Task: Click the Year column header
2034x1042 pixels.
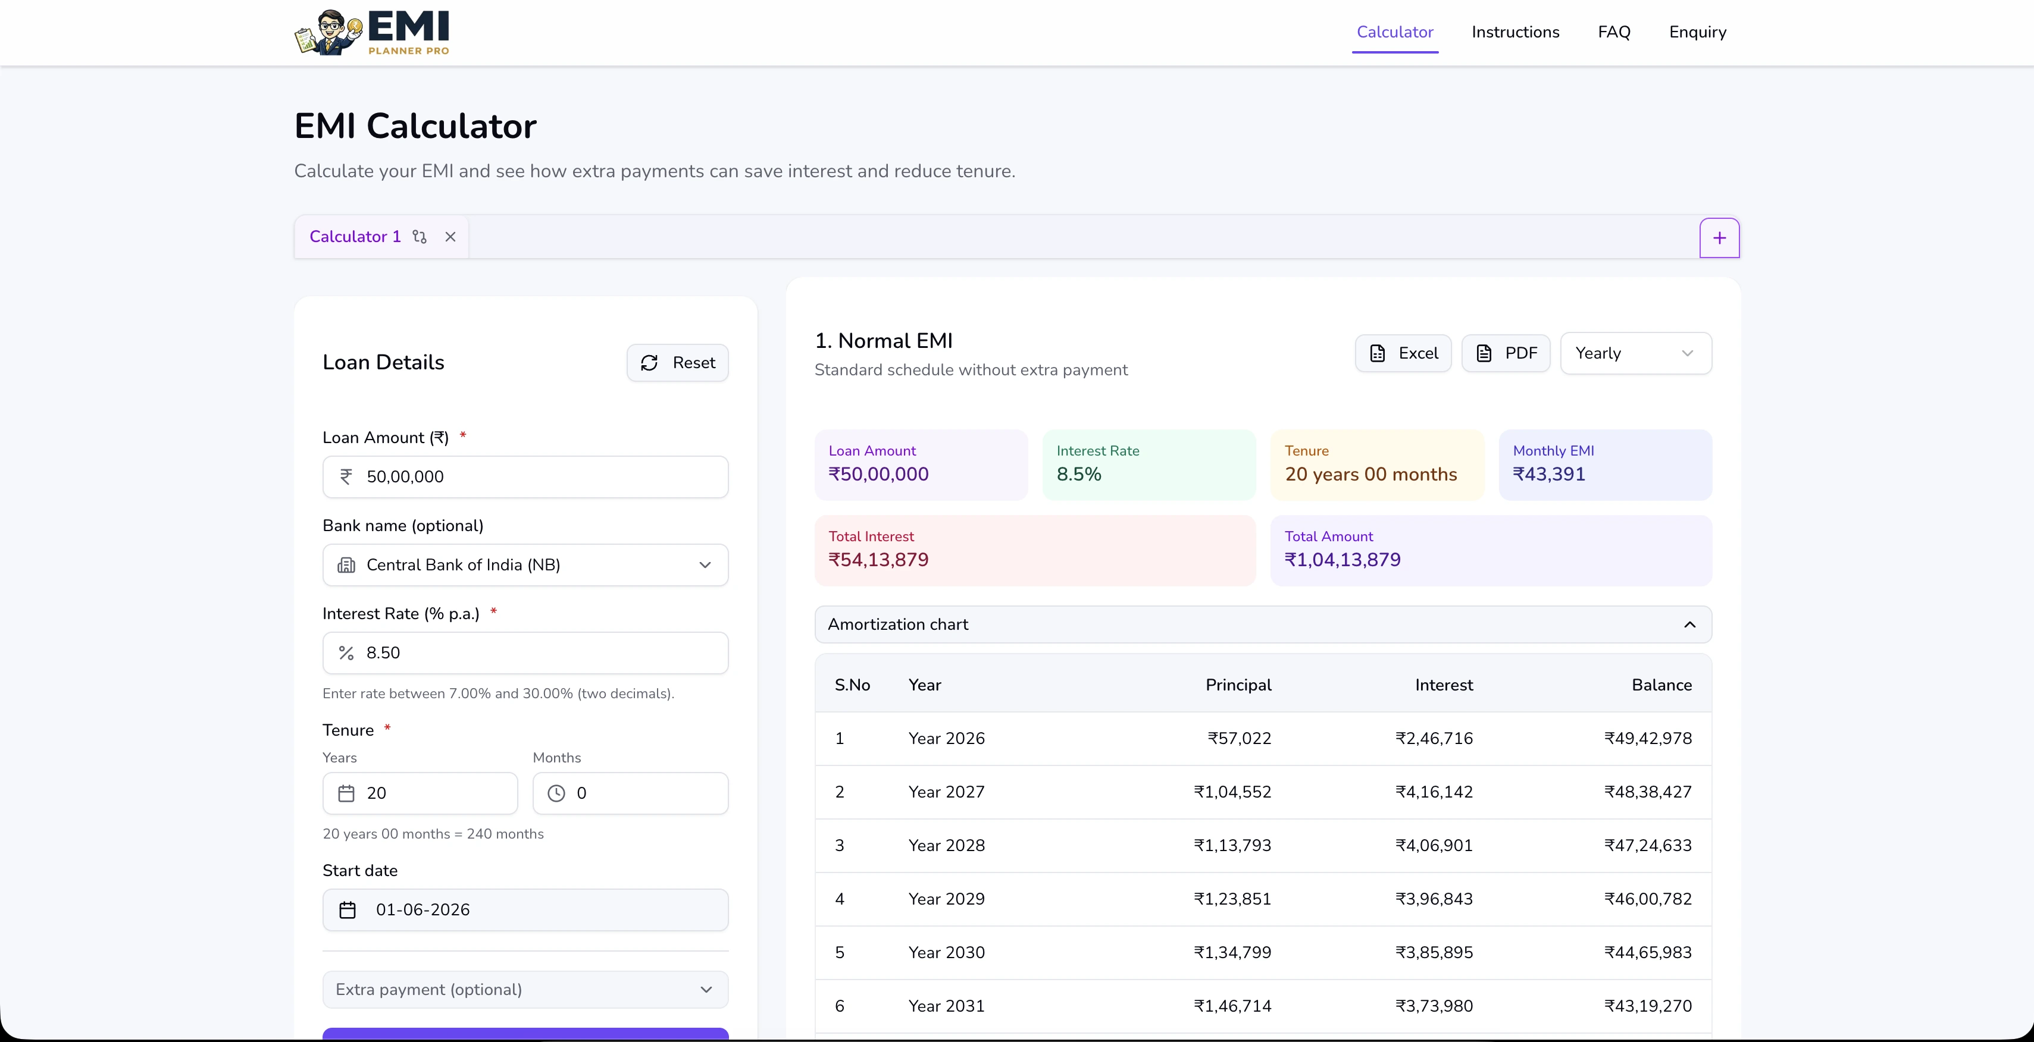Action: 925,685
